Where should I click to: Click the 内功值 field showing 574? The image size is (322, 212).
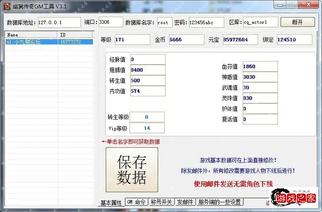148,91
